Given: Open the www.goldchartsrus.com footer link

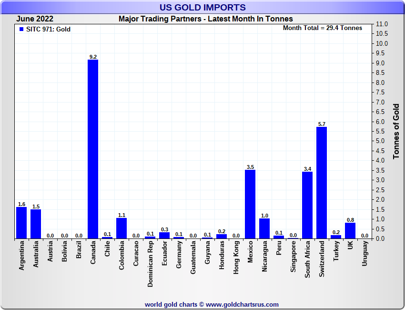Looking at the screenshot, I should 242,304.
